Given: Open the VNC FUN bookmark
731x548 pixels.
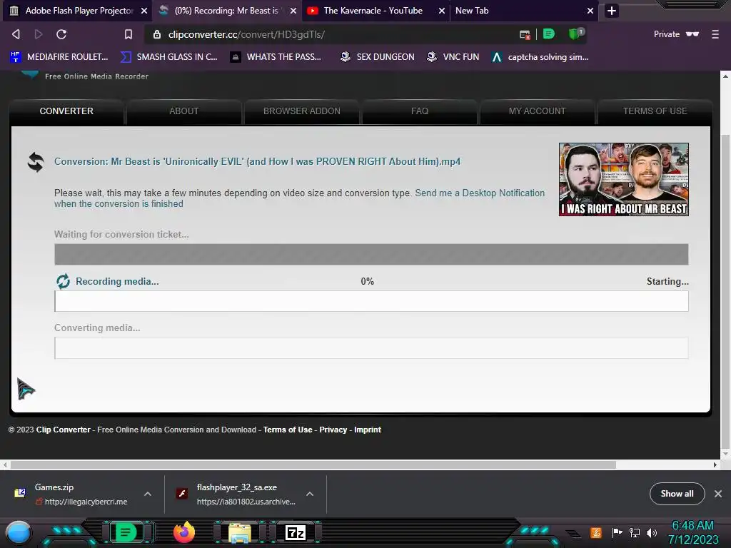Looking at the screenshot, I should point(453,57).
